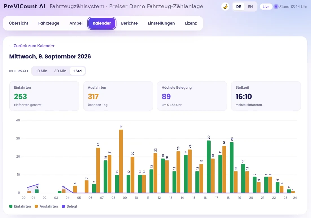
Task: Open the Einstellungen tab
Action: tap(161, 23)
